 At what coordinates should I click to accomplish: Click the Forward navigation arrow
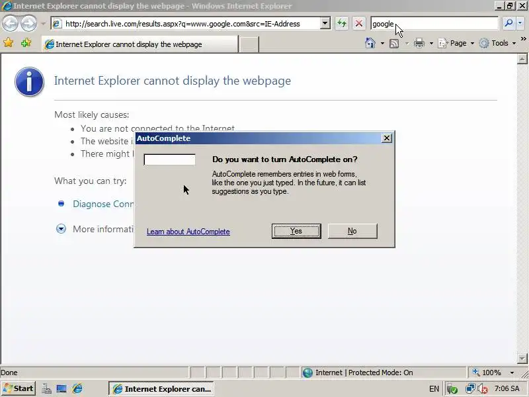click(x=28, y=24)
